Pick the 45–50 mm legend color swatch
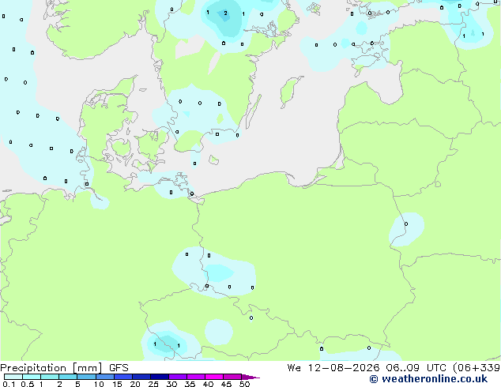501x387 pixels. [232, 377]
